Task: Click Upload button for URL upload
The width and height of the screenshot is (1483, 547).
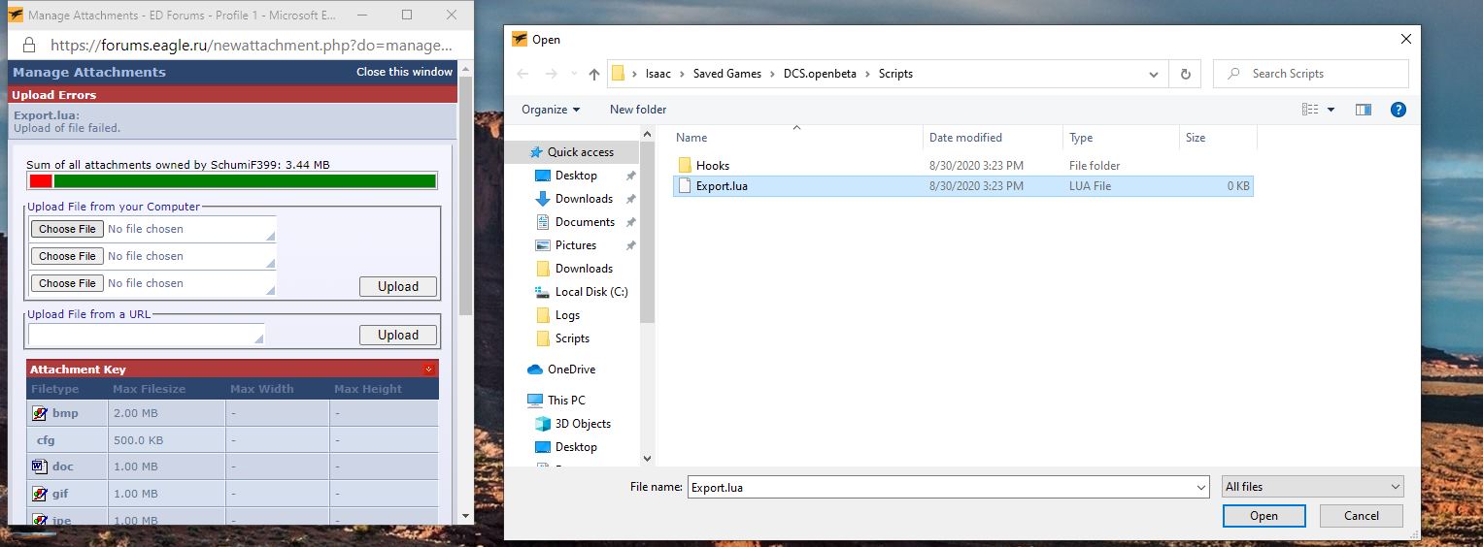Action: pos(398,336)
